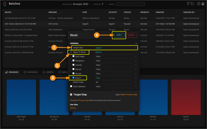207x129 pixels.
Task: Enable the Split Pages checkbox
Action: click(73, 56)
